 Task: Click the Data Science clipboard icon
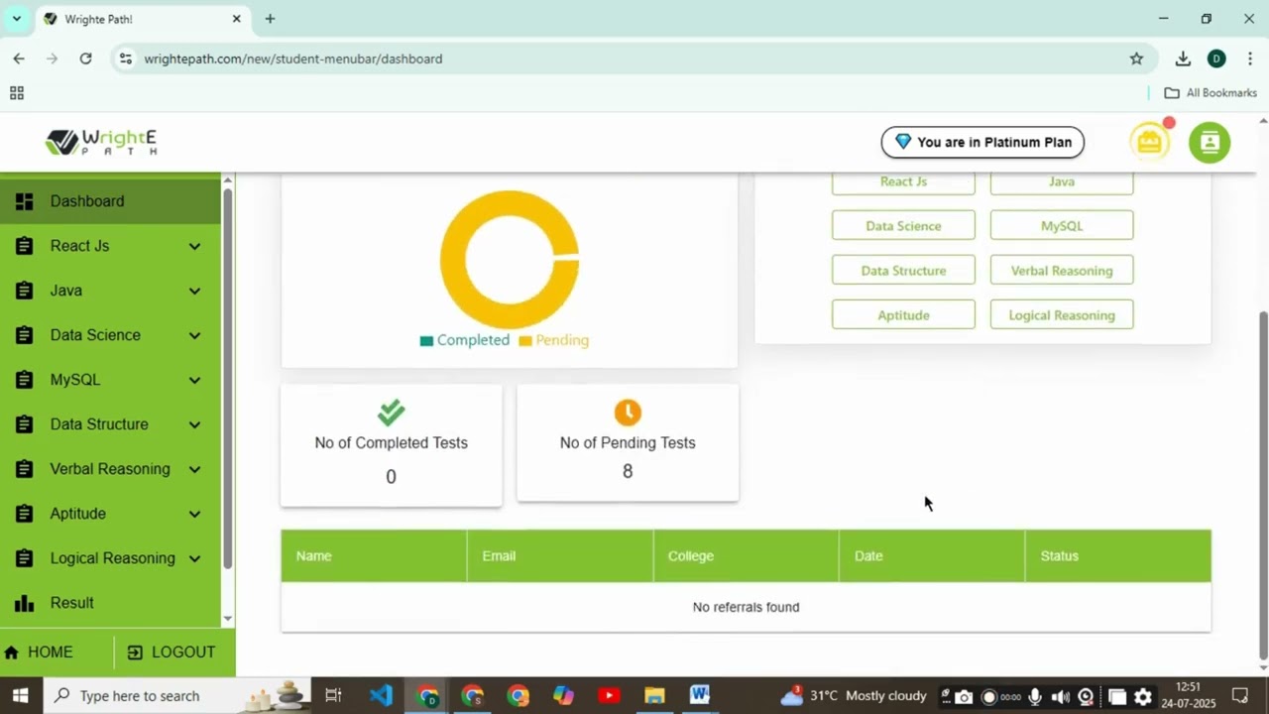click(25, 335)
